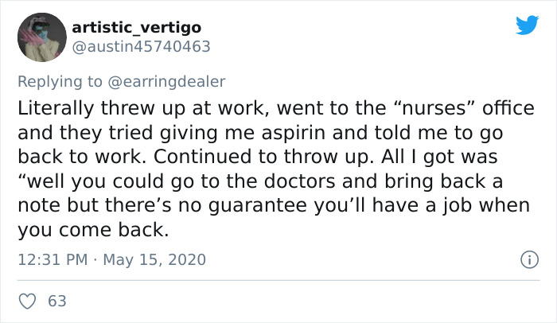This screenshot has width=557, height=323.
Task: Click the display name artistic_vertigo
Action: coord(137,27)
